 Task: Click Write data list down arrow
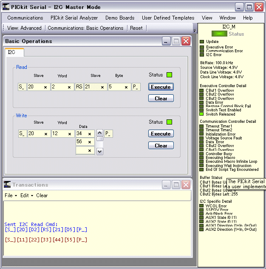pyautogui.click(x=100, y=152)
